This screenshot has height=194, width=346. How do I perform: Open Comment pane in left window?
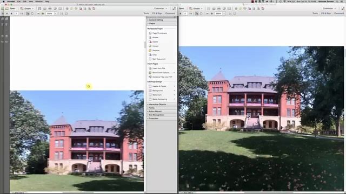(170, 13)
